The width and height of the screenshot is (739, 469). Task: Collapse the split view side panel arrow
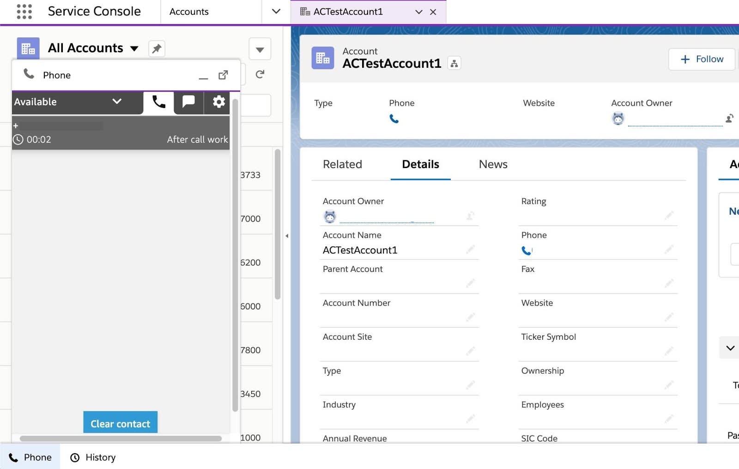point(287,236)
